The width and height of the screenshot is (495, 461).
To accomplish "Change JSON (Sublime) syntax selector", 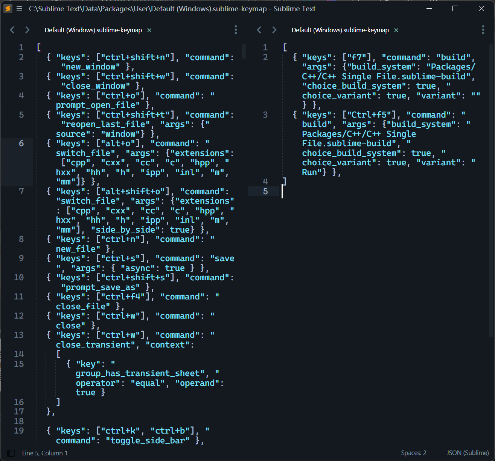I will pyautogui.click(x=468, y=453).
